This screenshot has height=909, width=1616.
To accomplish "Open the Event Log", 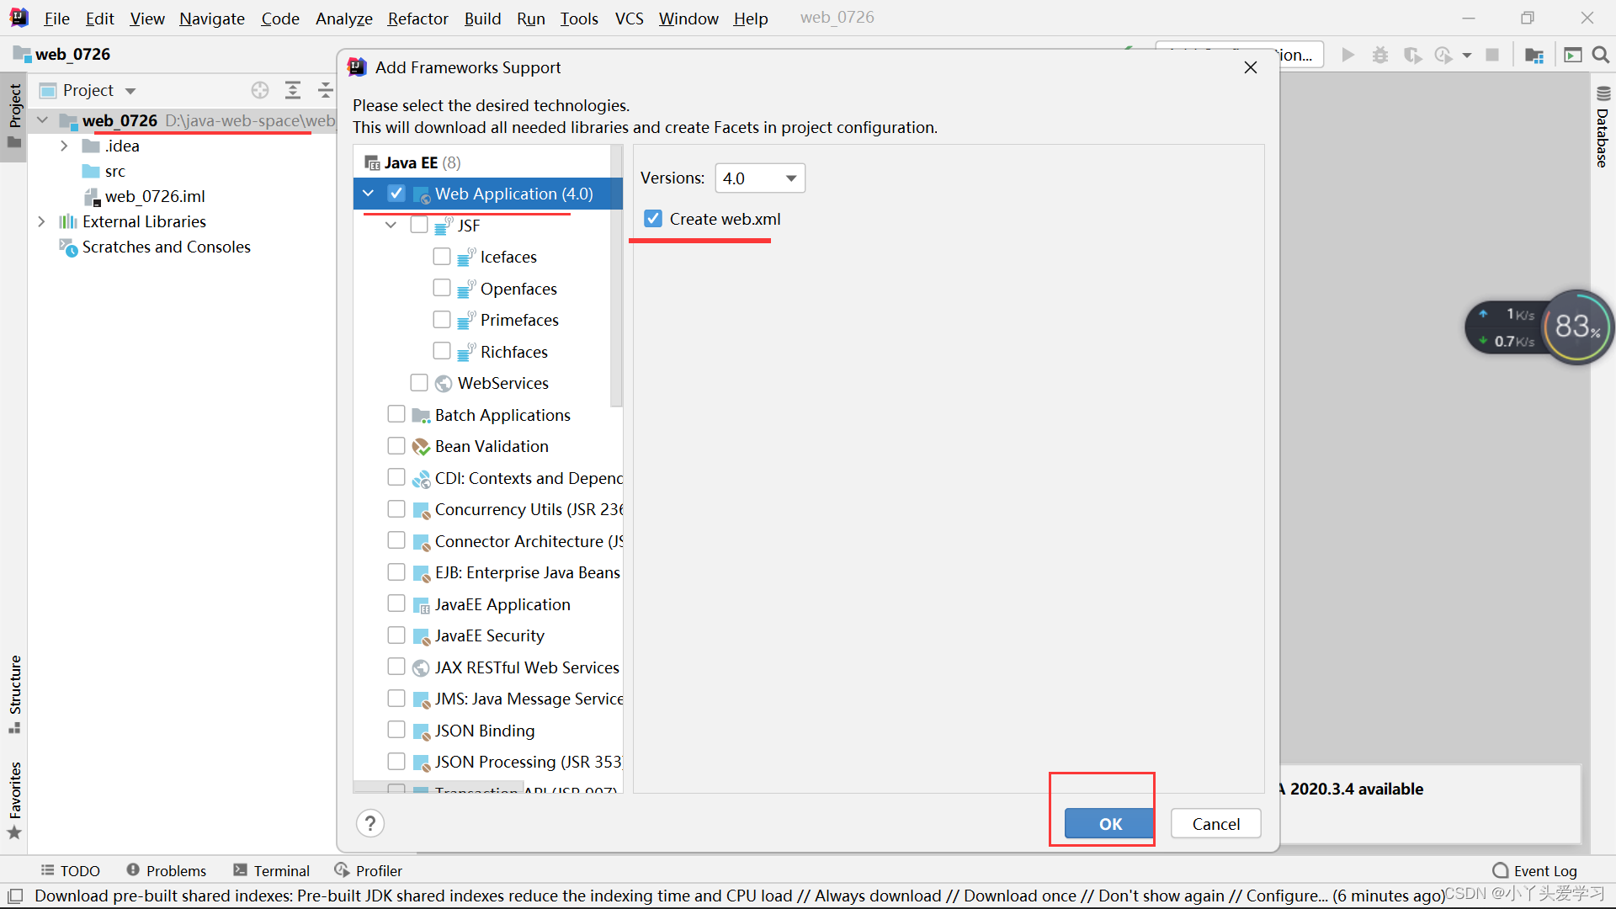I will (1535, 870).
